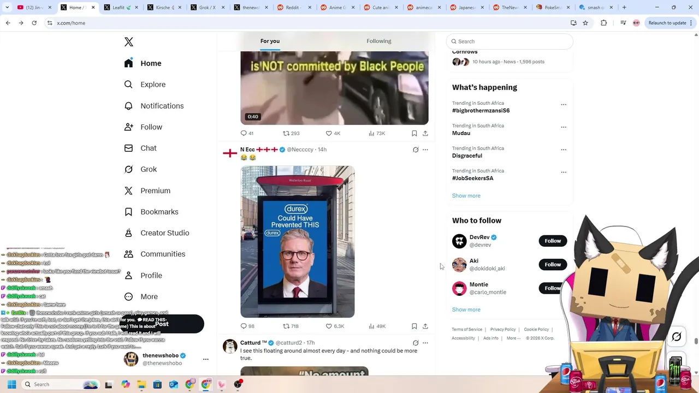Open options for Mudau trend
699x393 pixels.
(564, 127)
